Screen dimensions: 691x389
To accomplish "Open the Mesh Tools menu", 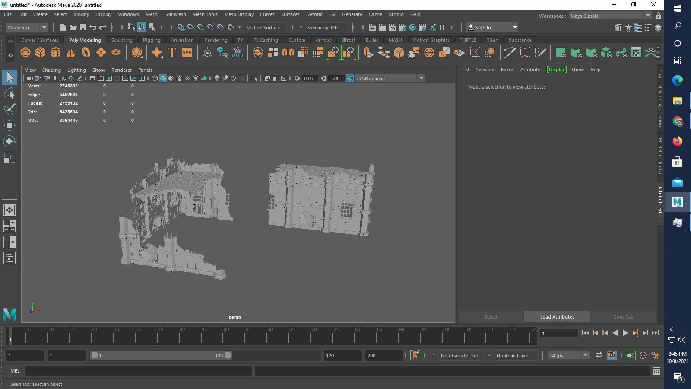I will (205, 14).
